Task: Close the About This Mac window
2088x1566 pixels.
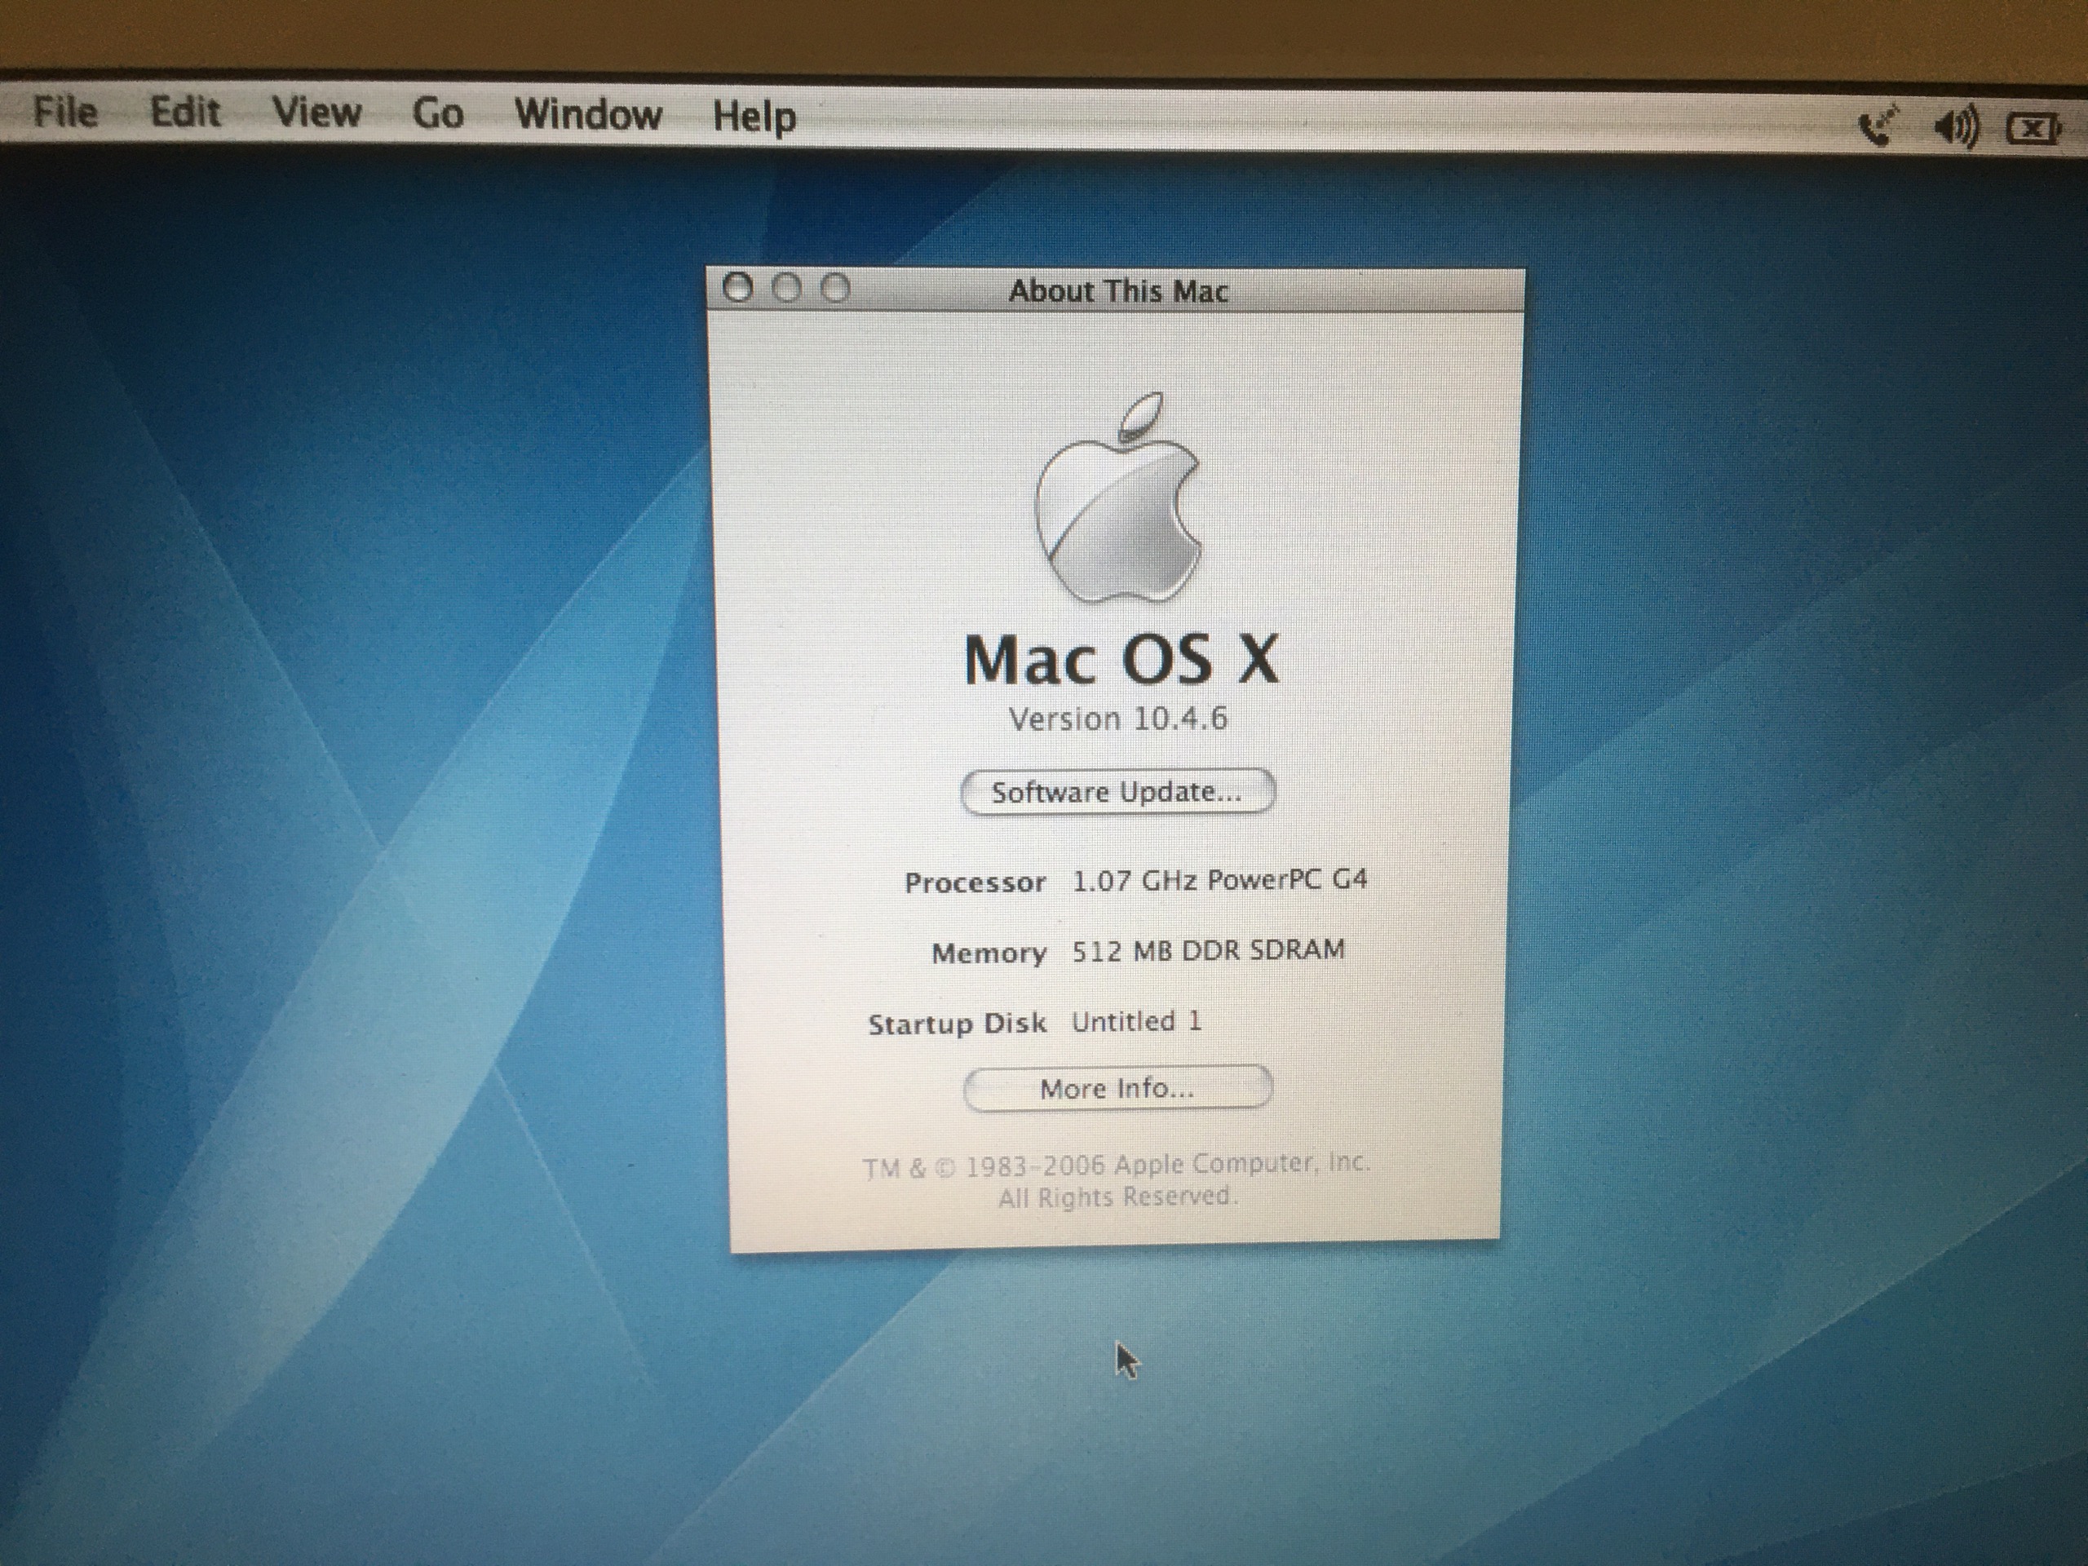Action: pyautogui.click(x=738, y=288)
